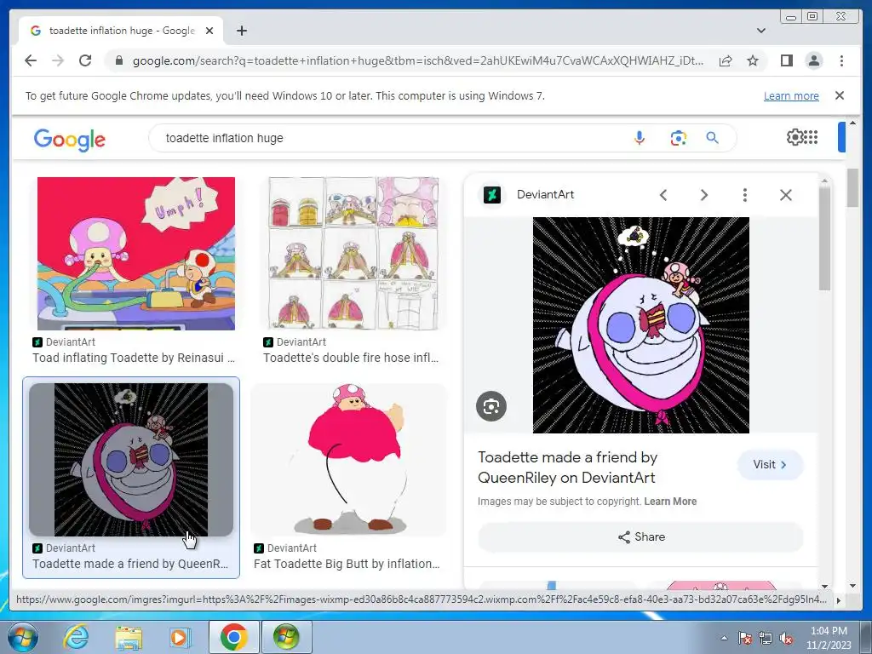Search by voice microphone icon
Viewport: 872px width, 654px height.
[640, 138]
